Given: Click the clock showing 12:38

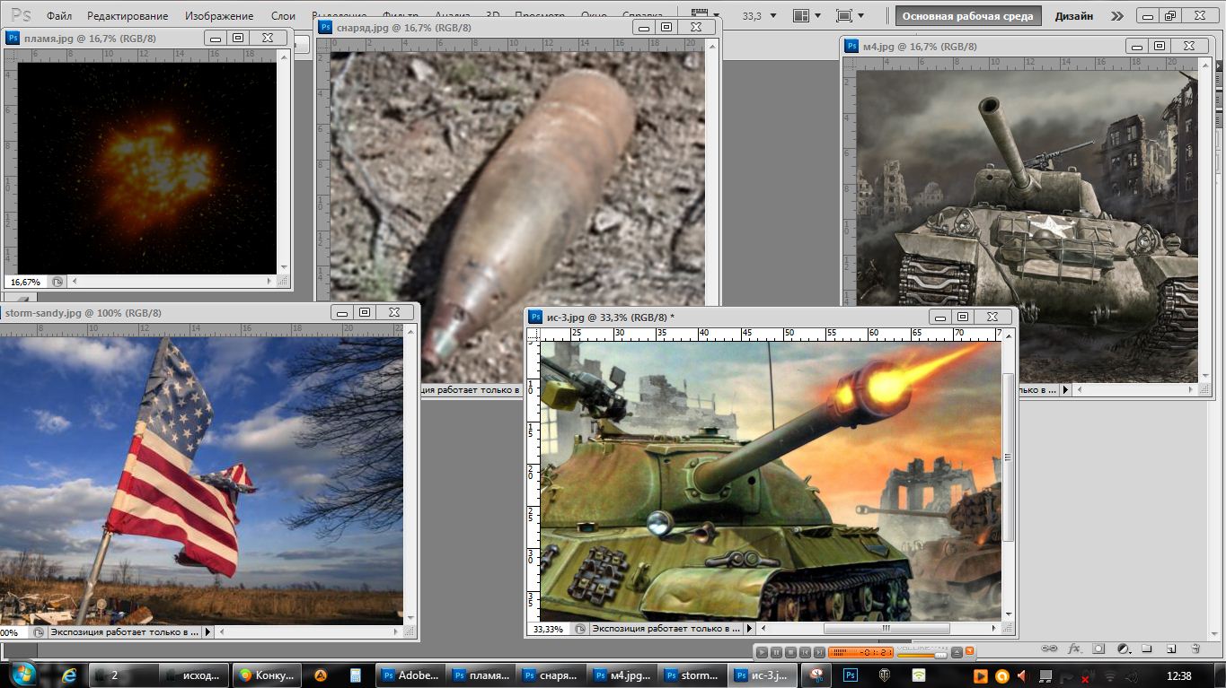Looking at the screenshot, I should point(1178,675).
